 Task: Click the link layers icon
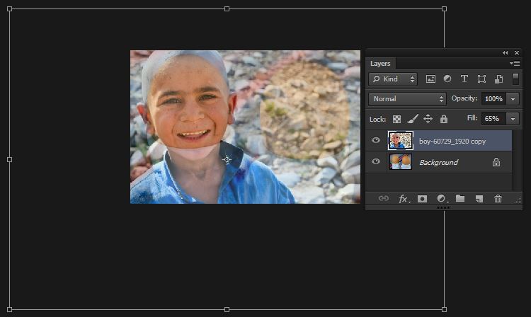pos(383,199)
